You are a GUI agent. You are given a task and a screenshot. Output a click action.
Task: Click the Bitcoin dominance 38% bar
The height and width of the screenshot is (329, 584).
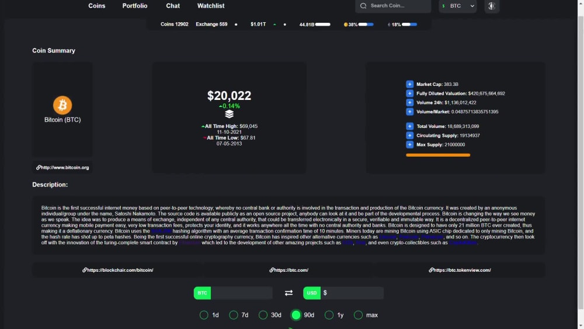(366, 25)
